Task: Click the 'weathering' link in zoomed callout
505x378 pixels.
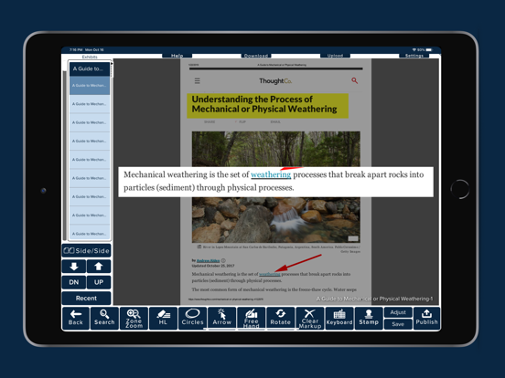Action: [x=271, y=174]
